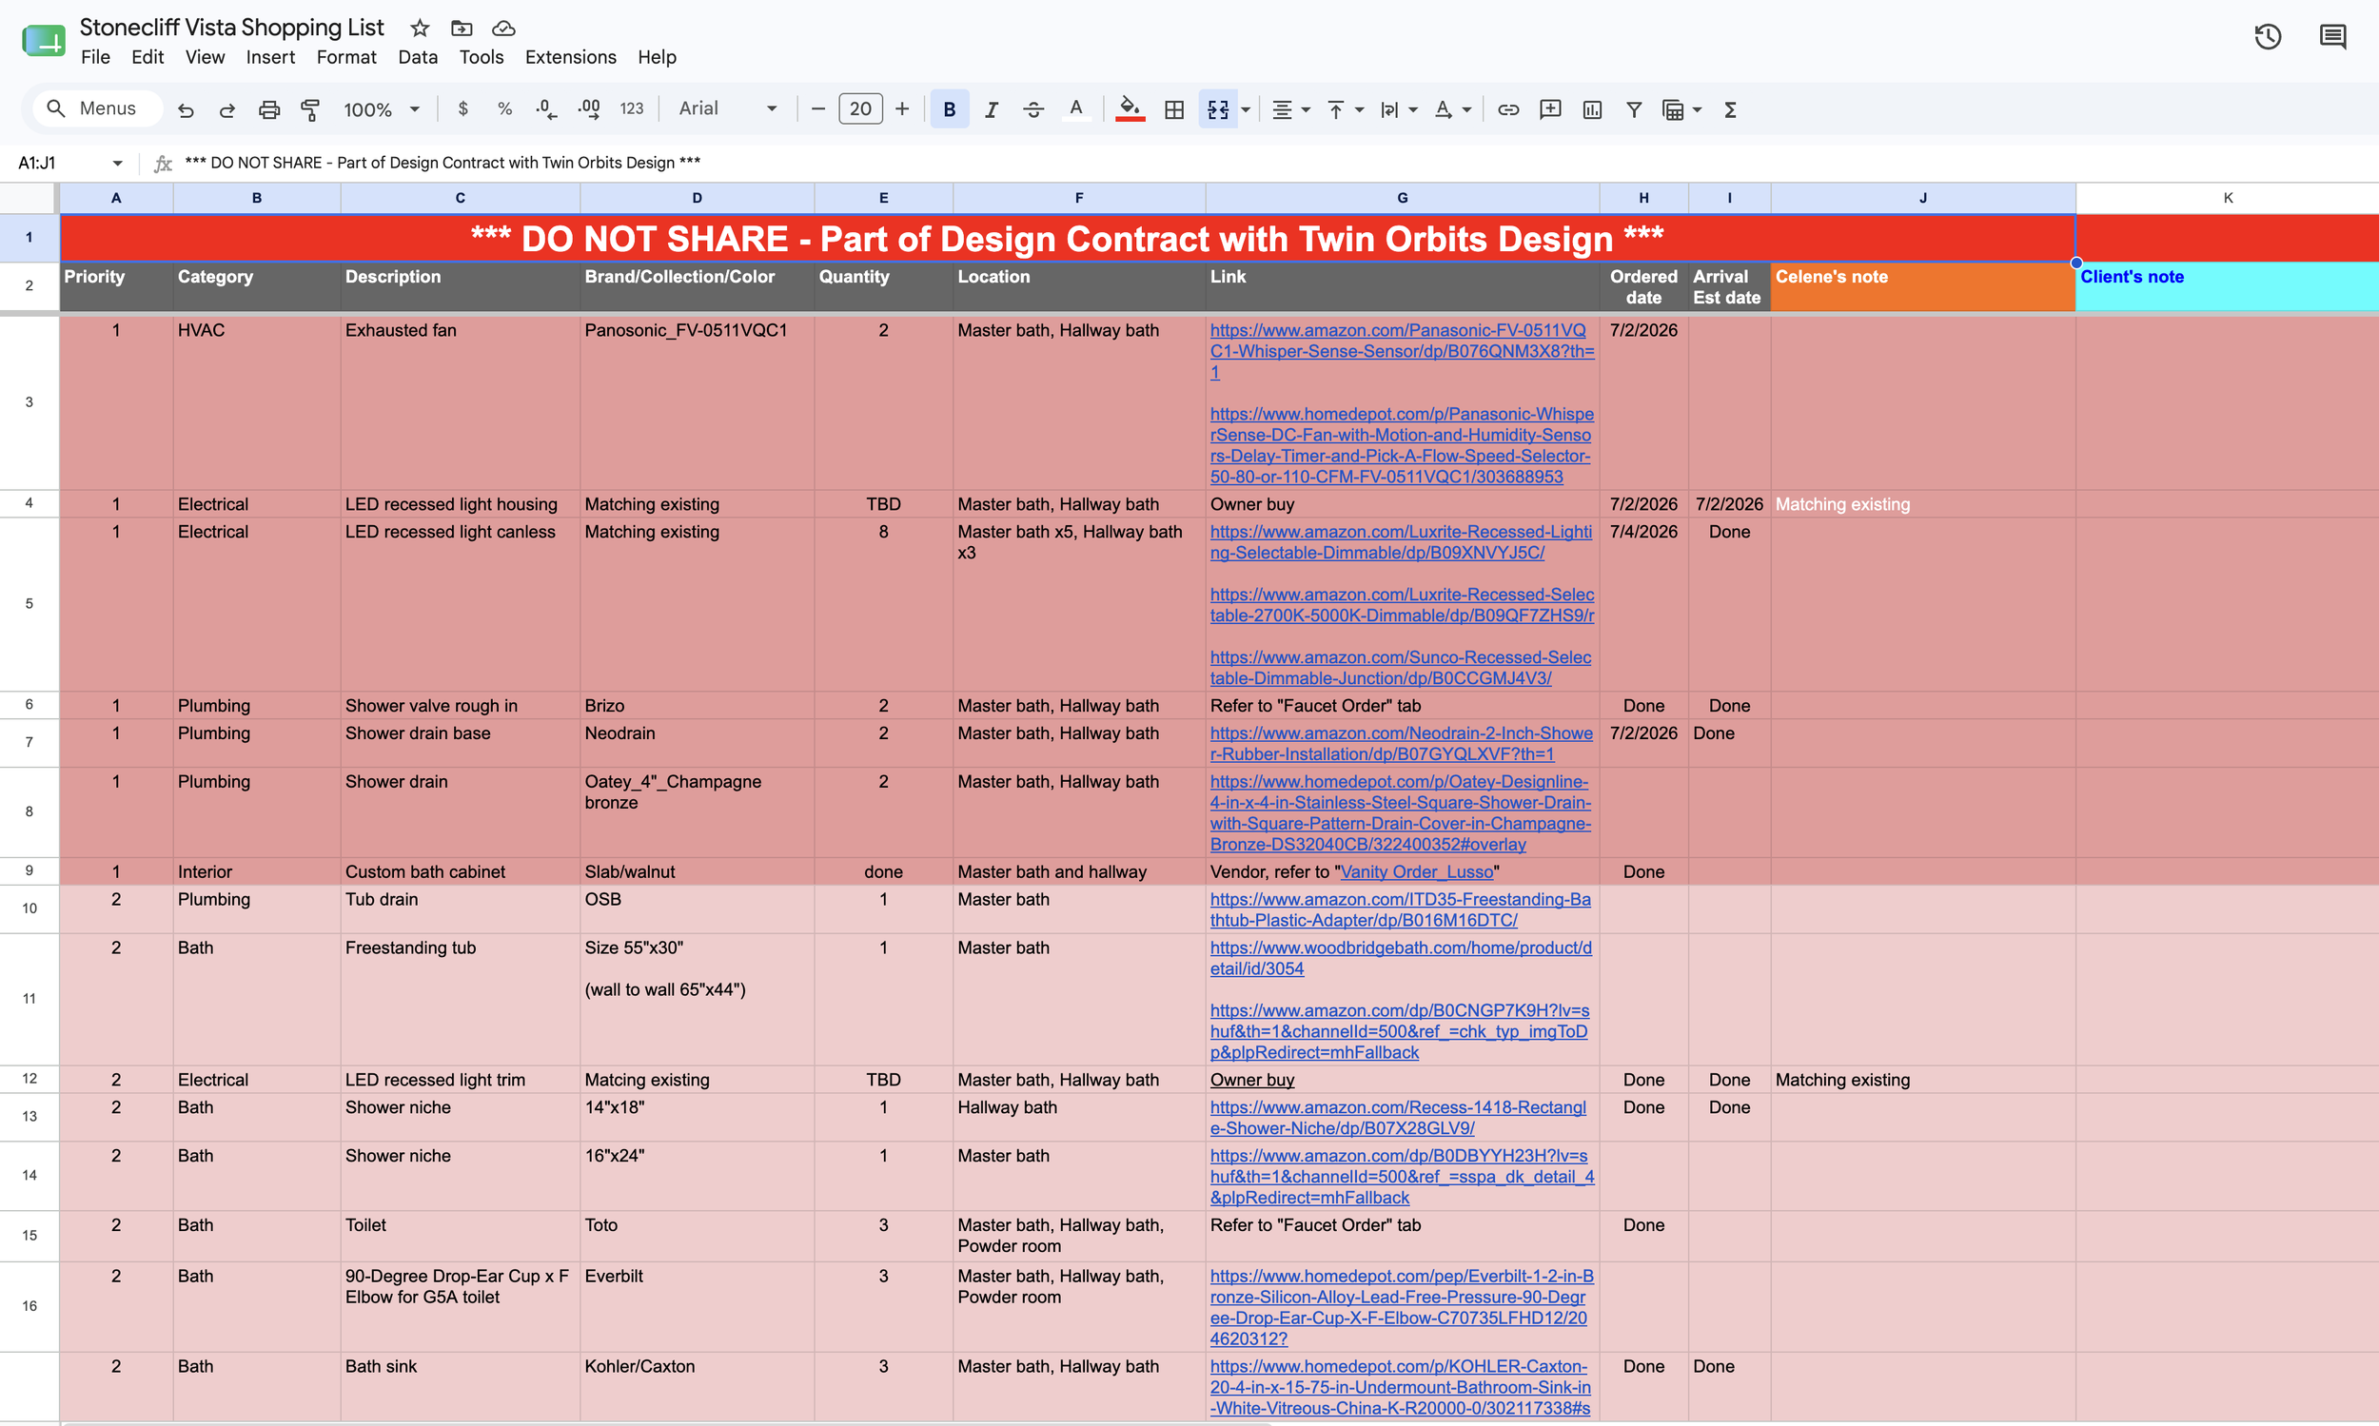The image size is (2379, 1426).
Task: Open the Vanity Order_Lusso link
Action: 1417,872
